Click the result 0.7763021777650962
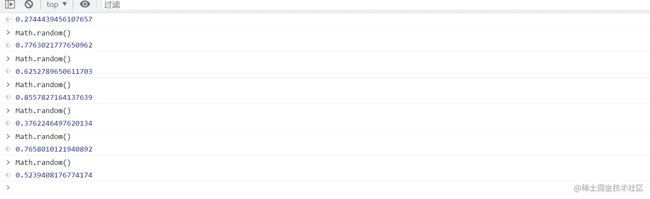 click(54, 45)
